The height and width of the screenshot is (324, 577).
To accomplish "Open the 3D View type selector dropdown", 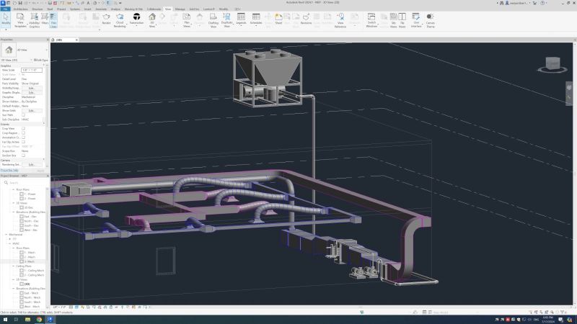I will click(x=26, y=50).
